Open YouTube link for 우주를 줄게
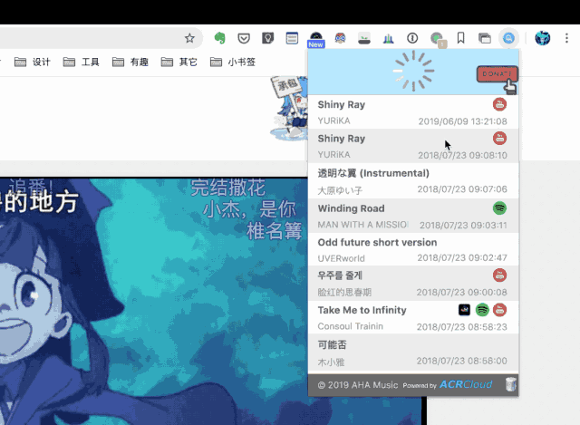Image resolution: width=580 pixels, height=425 pixels. click(x=499, y=275)
